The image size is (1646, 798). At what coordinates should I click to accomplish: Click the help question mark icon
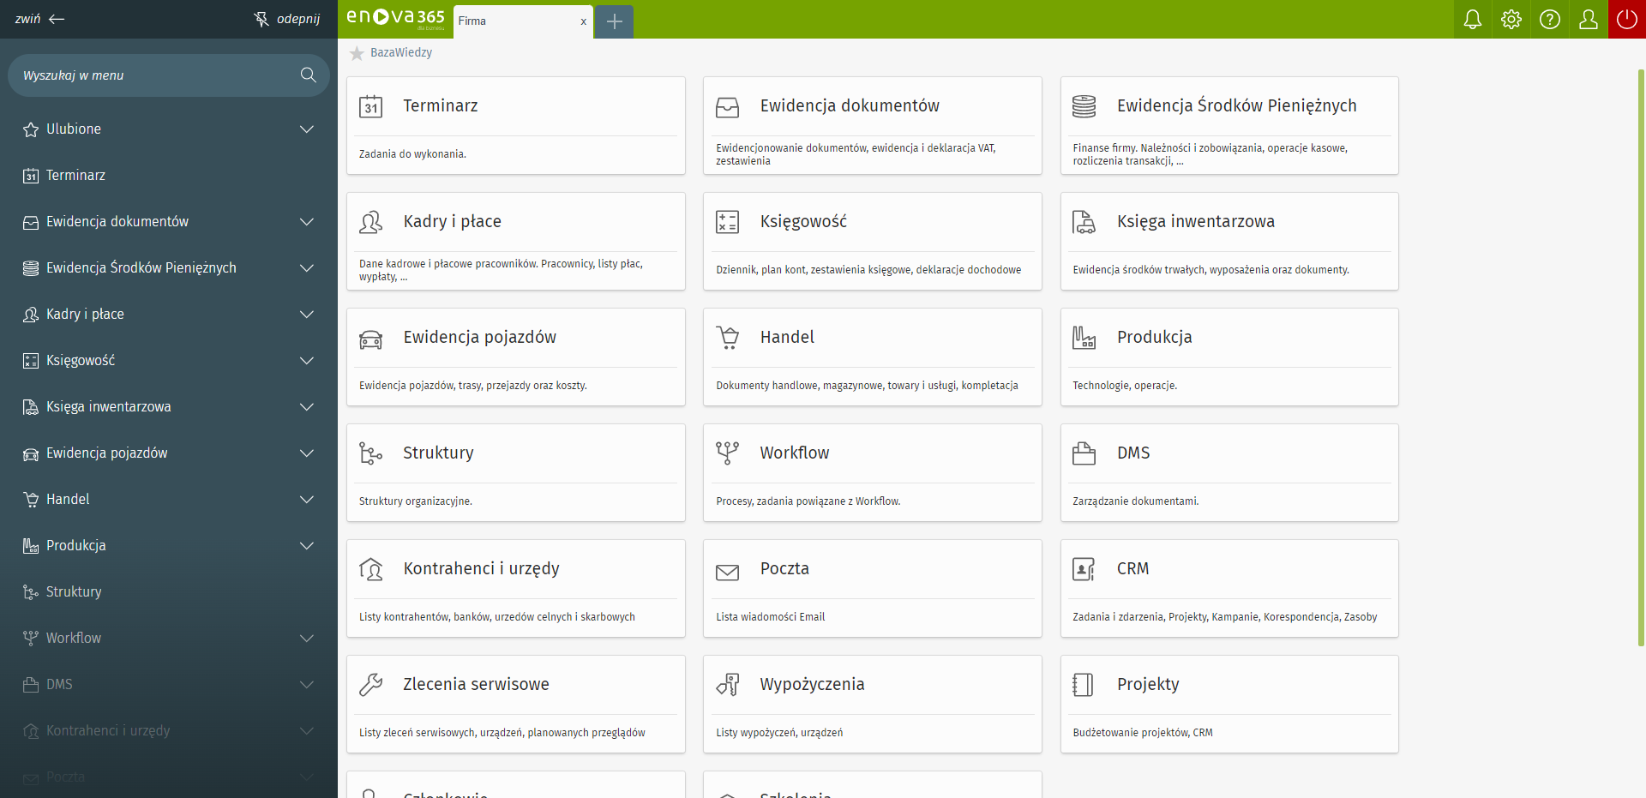point(1549,20)
